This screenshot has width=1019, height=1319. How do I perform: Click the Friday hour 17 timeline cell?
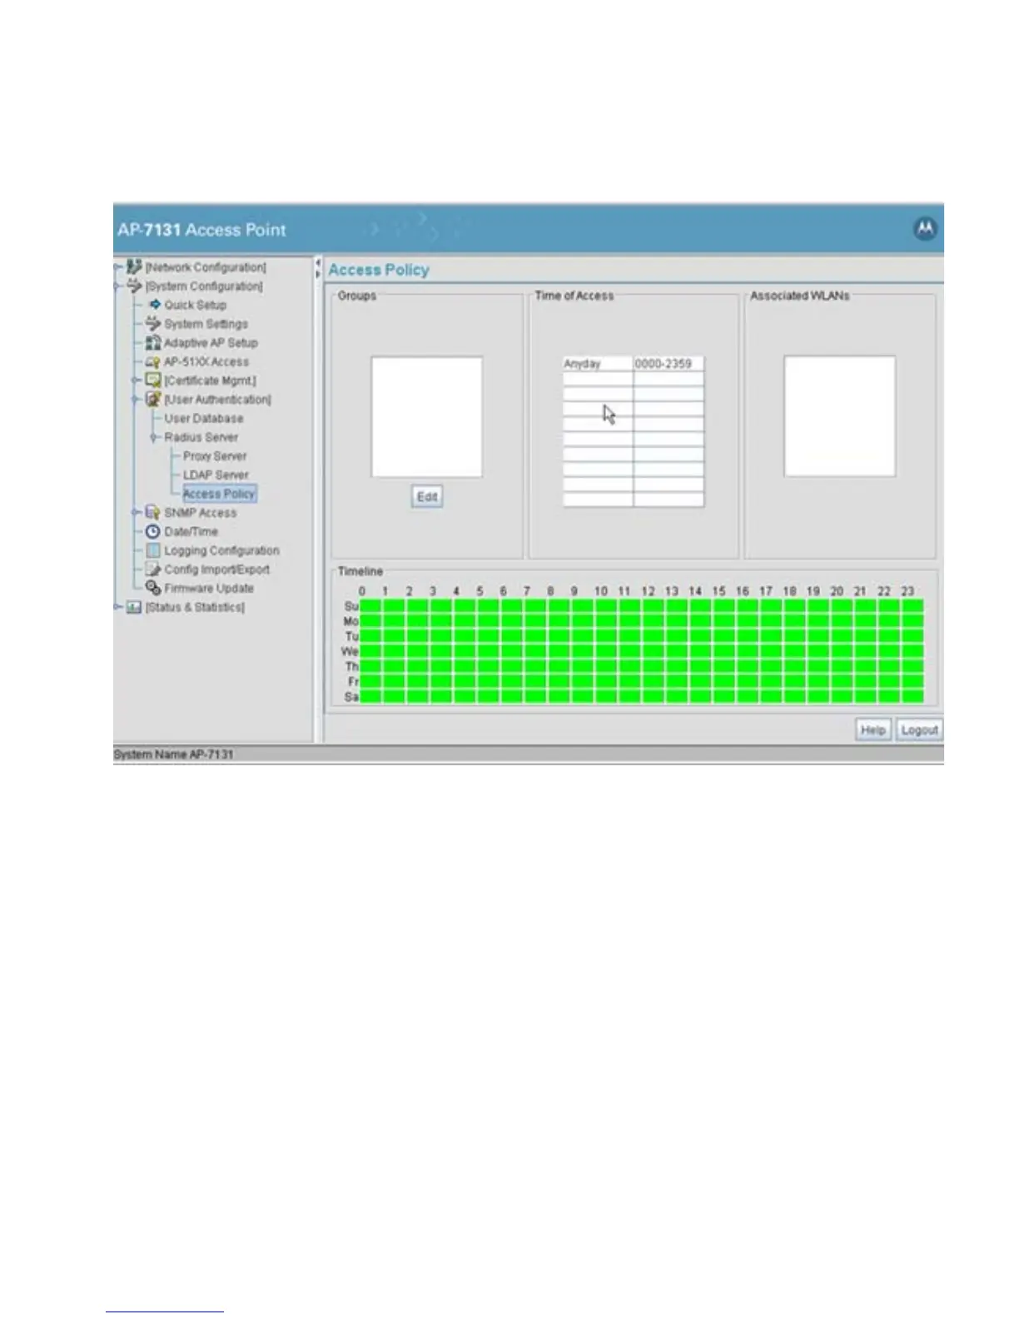(771, 681)
